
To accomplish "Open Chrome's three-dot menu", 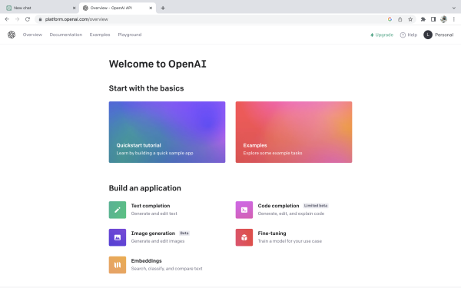I will point(454,19).
